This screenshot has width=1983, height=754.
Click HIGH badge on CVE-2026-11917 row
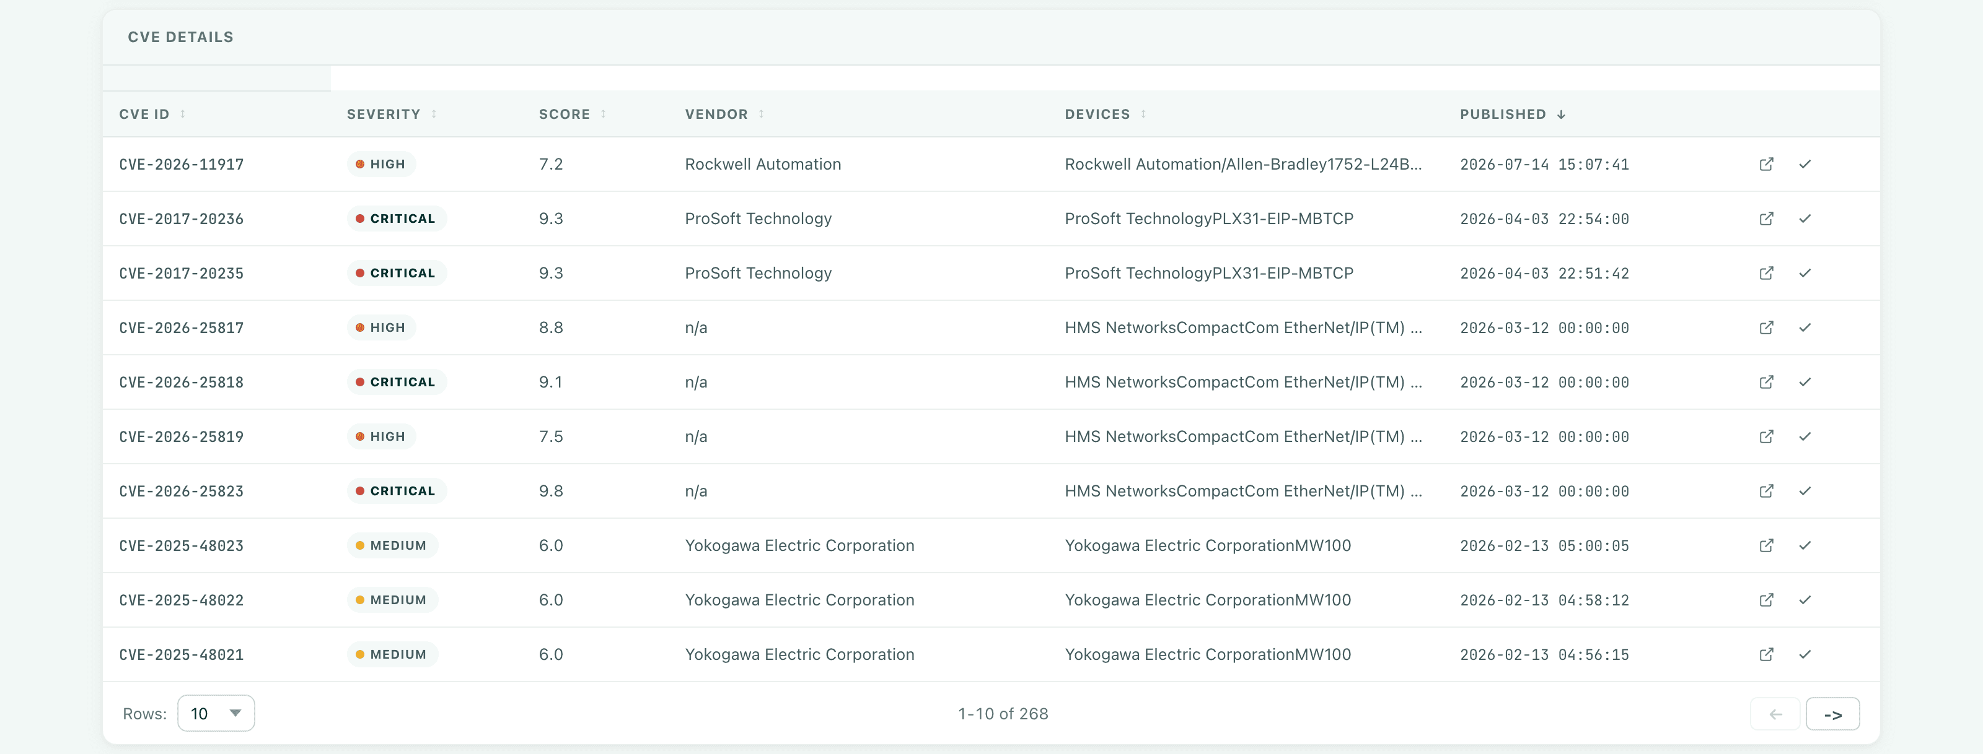click(x=381, y=164)
